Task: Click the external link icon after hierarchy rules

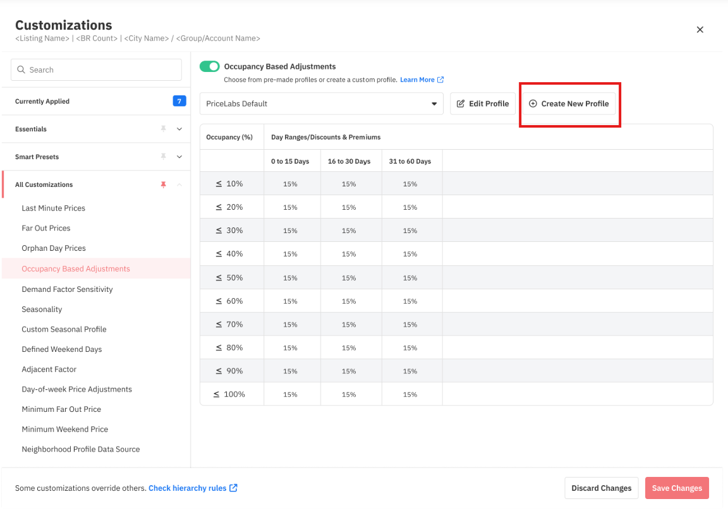Action: [x=234, y=488]
